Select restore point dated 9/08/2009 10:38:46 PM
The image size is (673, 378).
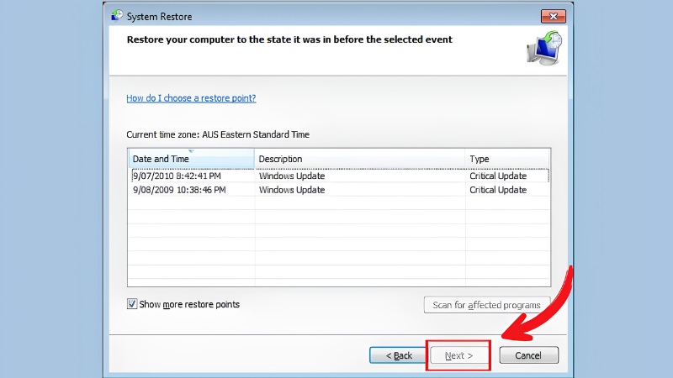pyautogui.click(x=339, y=190)
